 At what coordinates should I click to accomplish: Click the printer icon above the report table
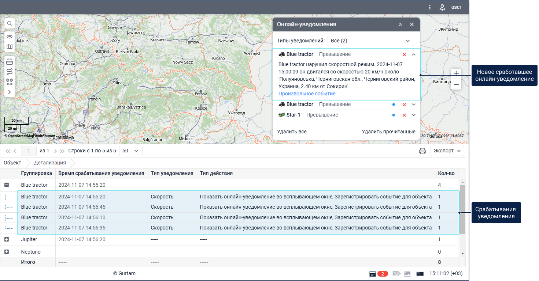(422, 151)
